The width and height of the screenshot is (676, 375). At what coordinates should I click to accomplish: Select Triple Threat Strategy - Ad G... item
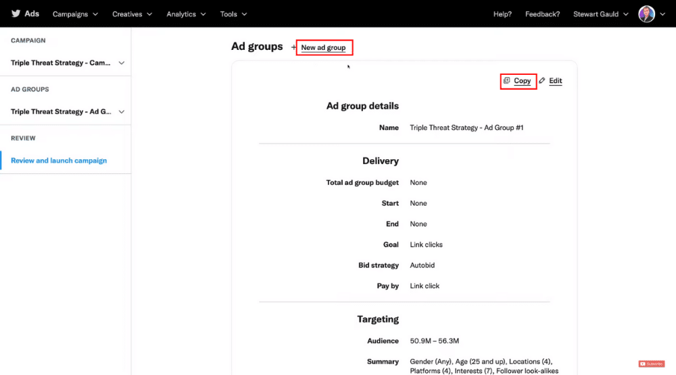61,112
